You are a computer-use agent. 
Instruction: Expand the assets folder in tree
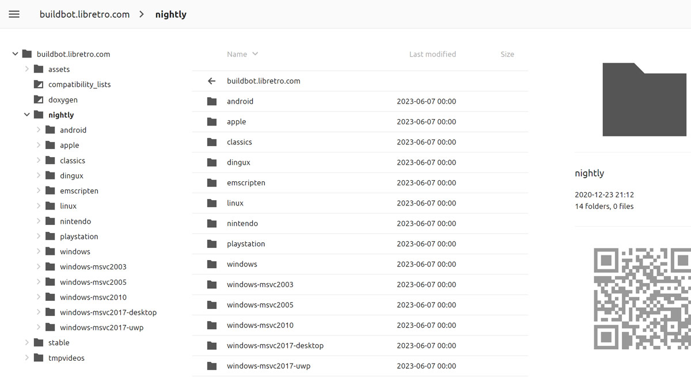pos(26,69)
